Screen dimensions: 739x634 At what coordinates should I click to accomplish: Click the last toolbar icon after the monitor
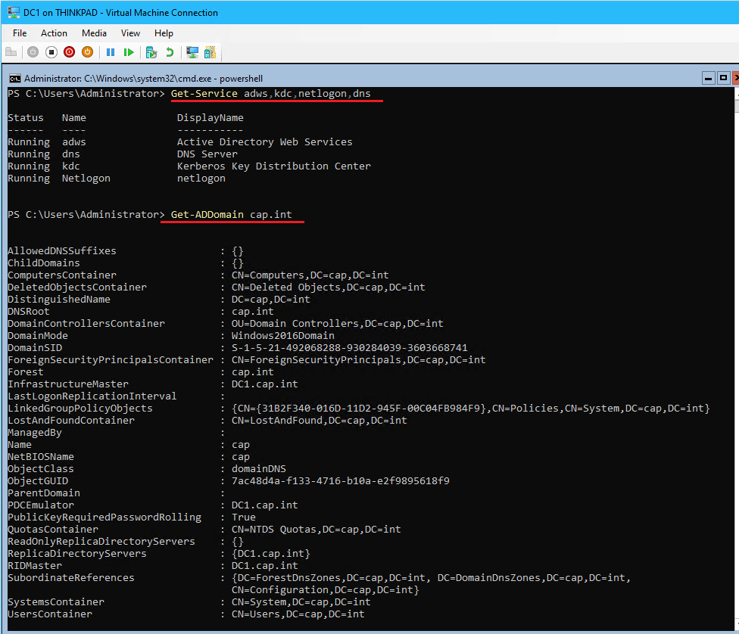coord(210,51)
